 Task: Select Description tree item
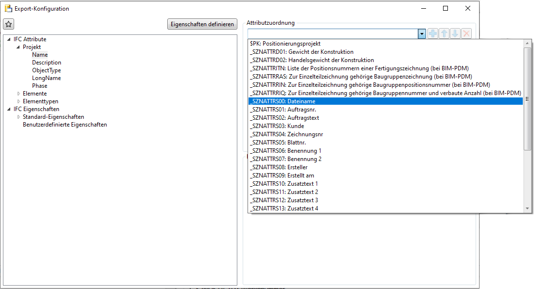tap(47, 63)
